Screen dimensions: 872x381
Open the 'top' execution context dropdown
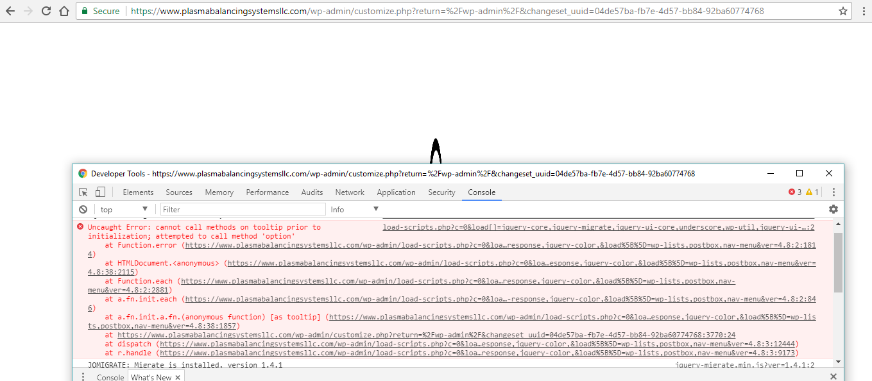click(x=124, y=210)
